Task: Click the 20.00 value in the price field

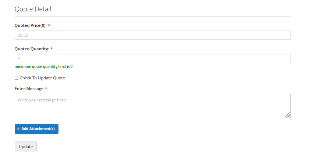Action: pyautogui.click(x=23, y=35)
